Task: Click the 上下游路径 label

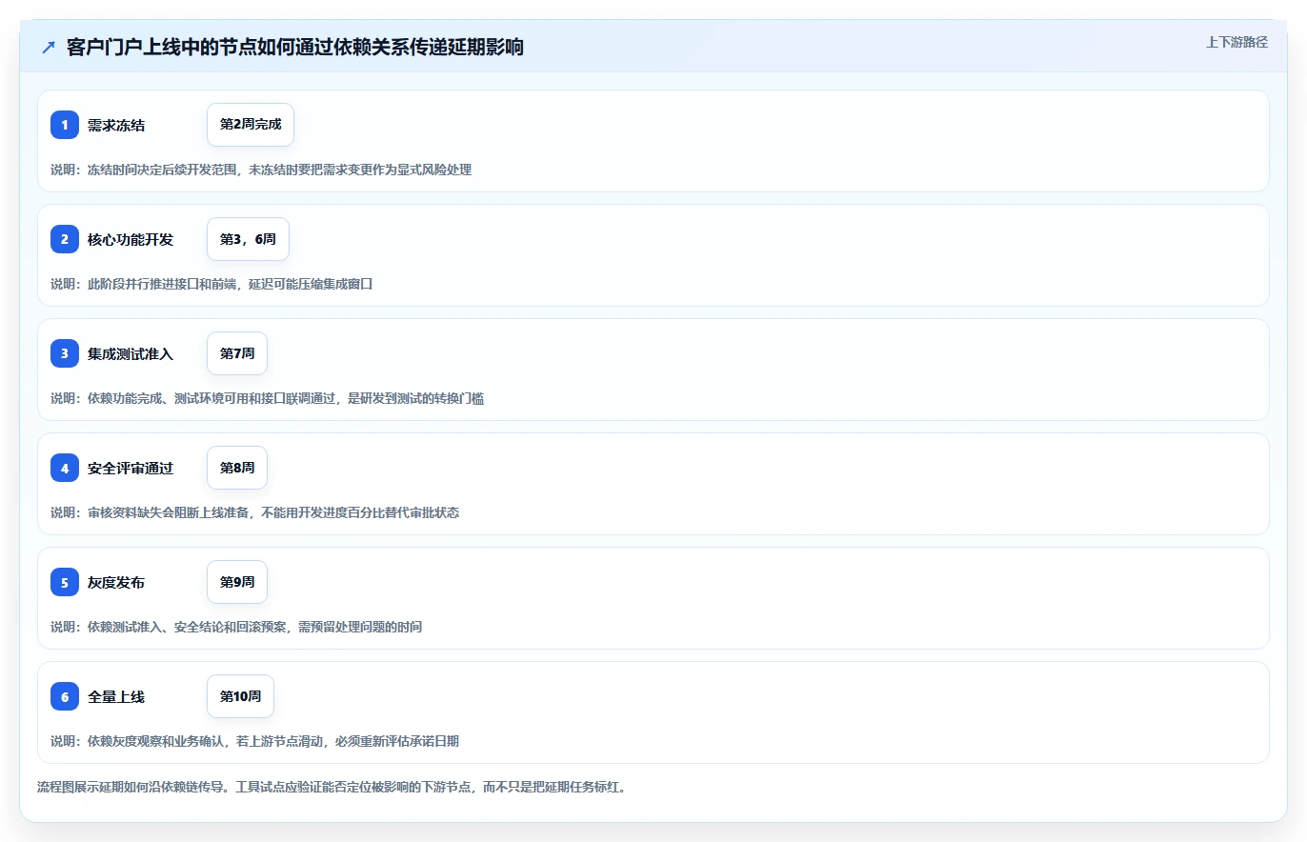Action: click(1237, 42)
